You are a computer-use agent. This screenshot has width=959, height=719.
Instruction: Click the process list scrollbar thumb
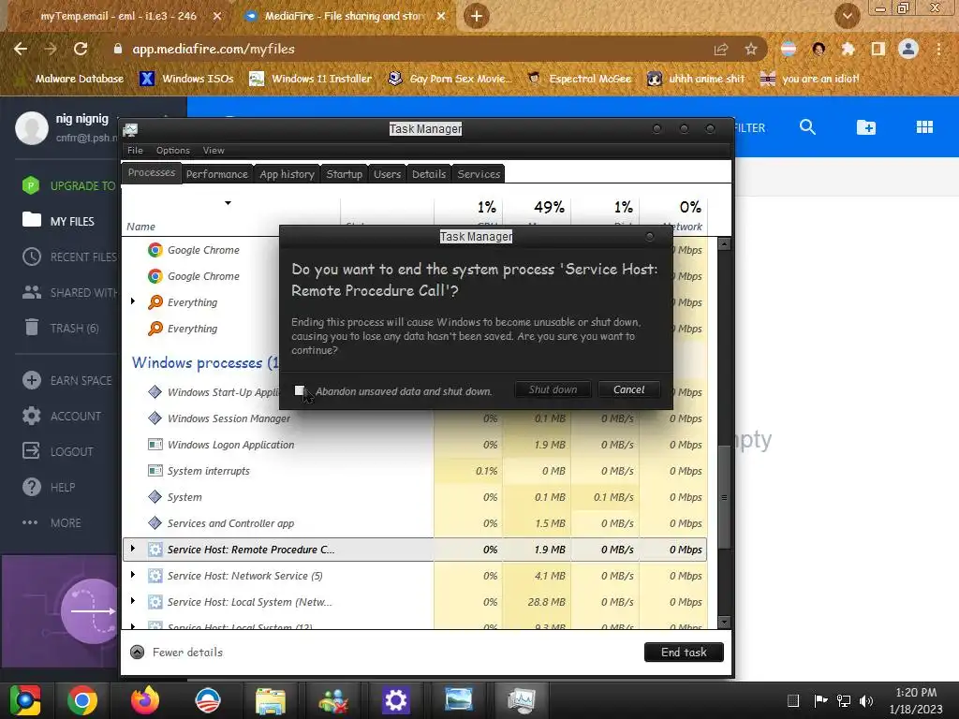(x=724, y=497)
